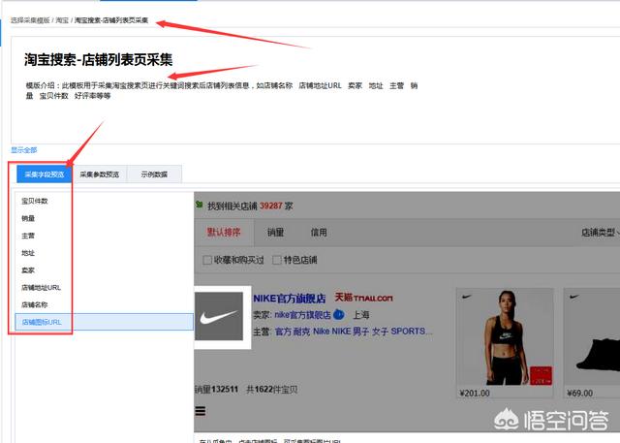Select the 示例数据 tab

[x=153, y=174]
